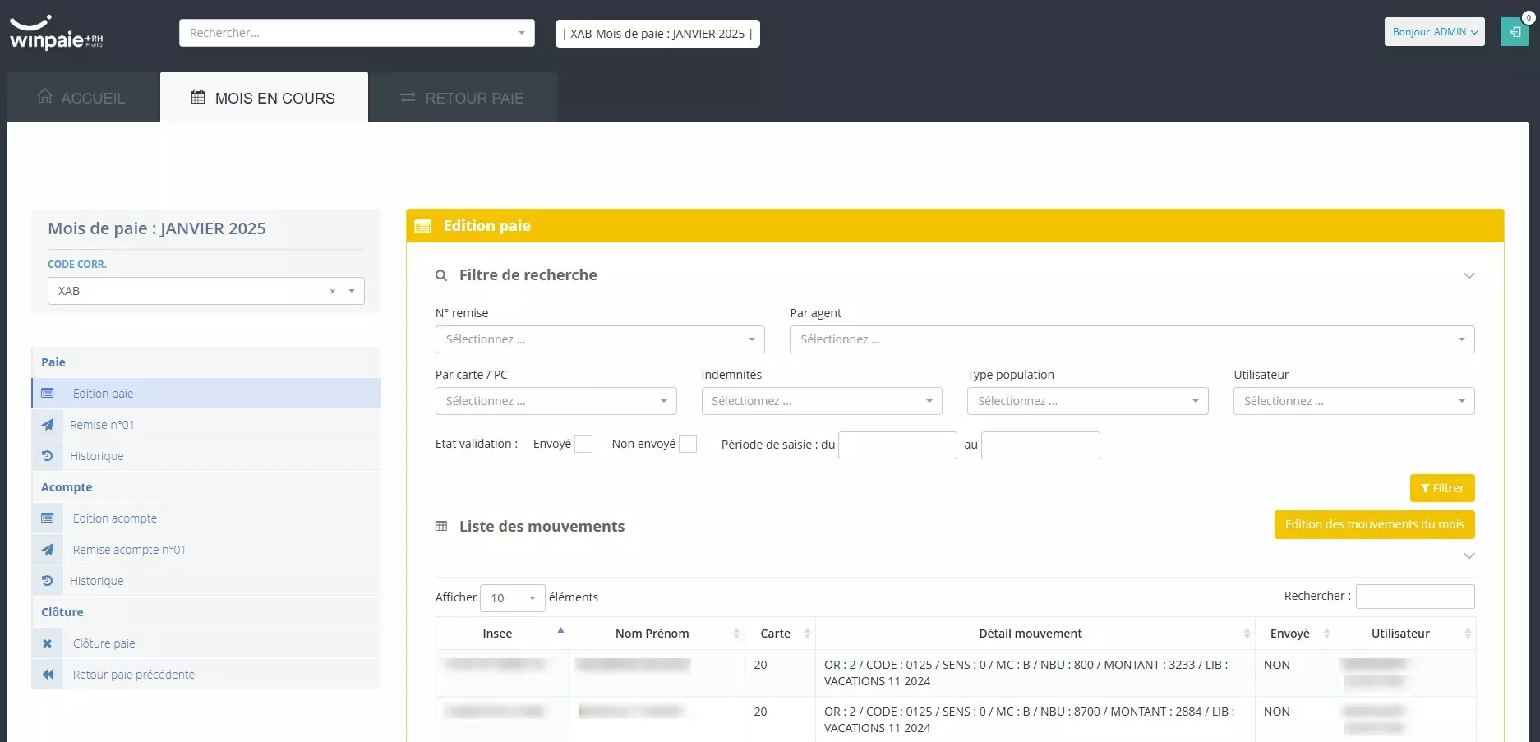
Task: Click the Retour paie précédente rewind icon
Action: [48, 675]
